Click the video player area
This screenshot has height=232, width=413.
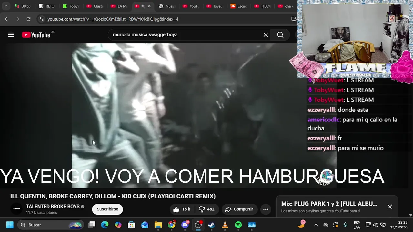tap(204, 115)
